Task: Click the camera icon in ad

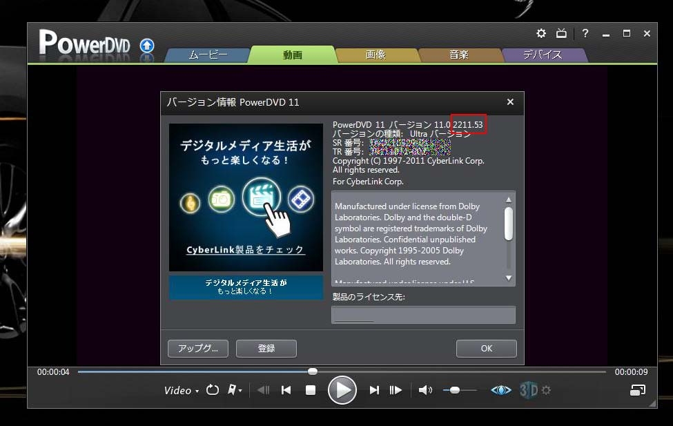Action: coord(222,199)
